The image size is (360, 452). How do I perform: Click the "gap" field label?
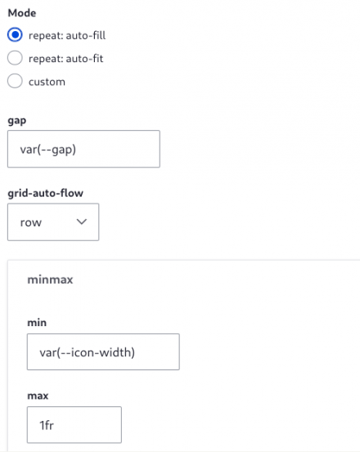tap(17, 120)
